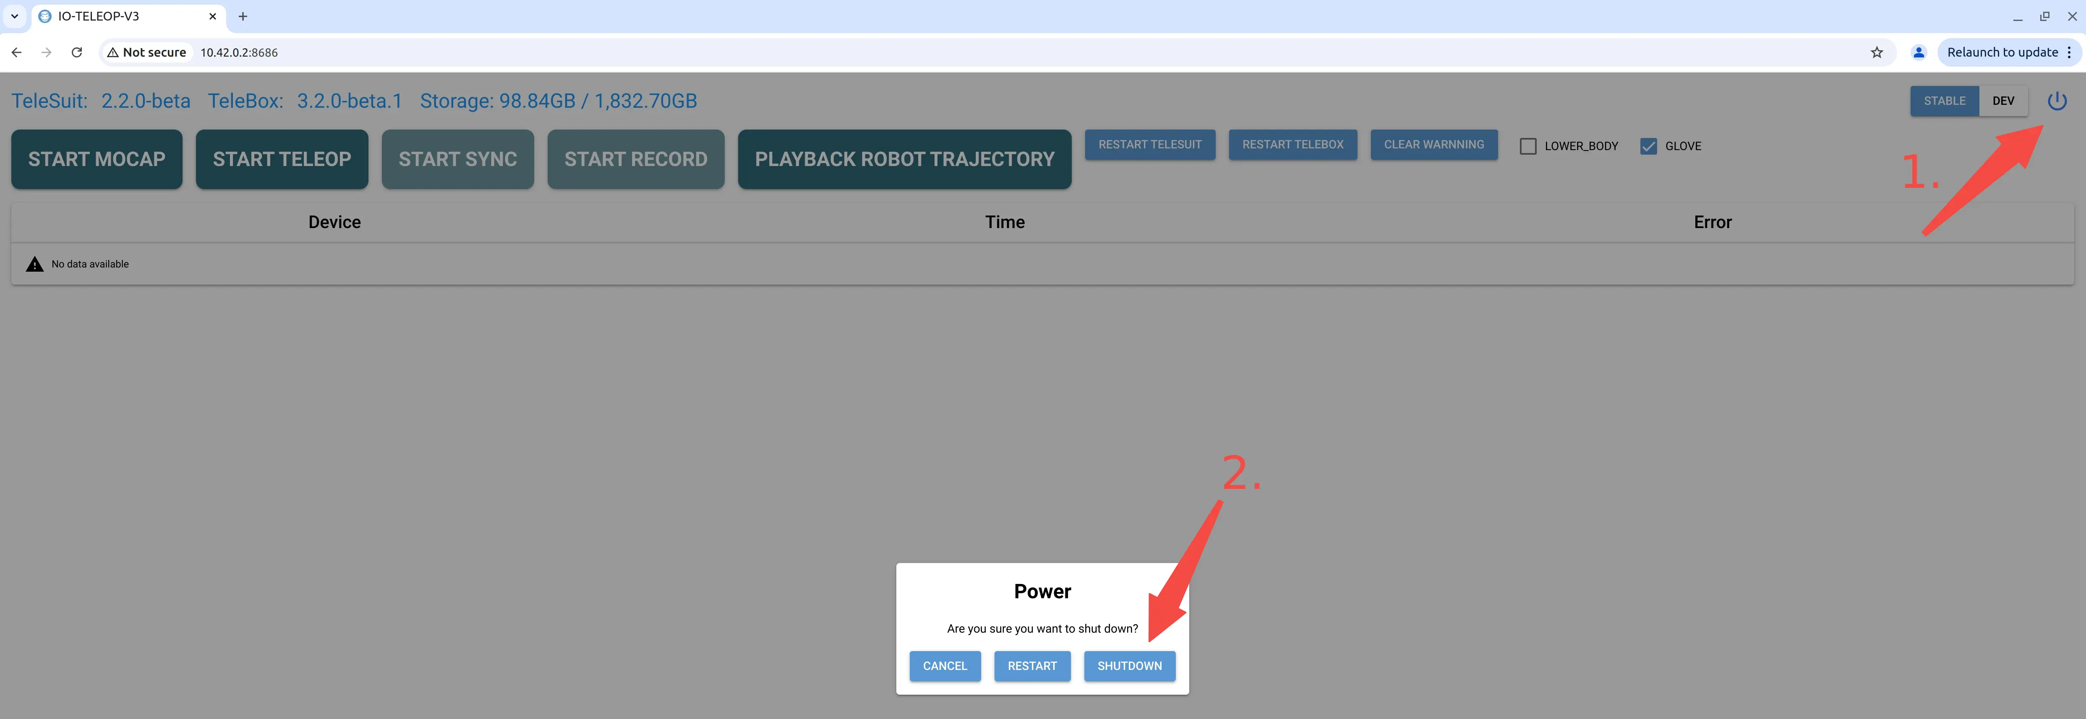Image resolution: width=2086 pixels, height=719 pixels.
Task: Click the power icon to open shutdown dialog
Action: [2057, 101]
